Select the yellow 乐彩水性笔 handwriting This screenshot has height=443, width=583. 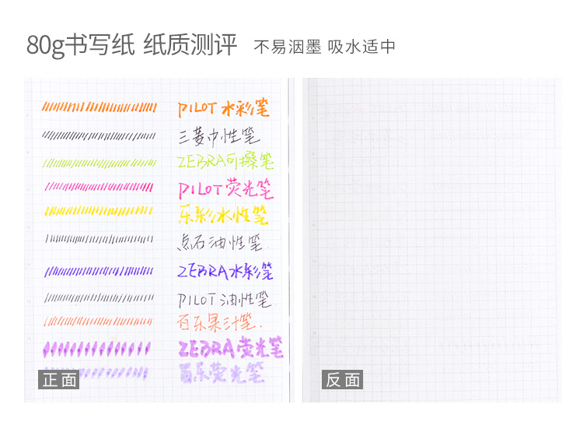pyautogui.click(x=223, y=215)
